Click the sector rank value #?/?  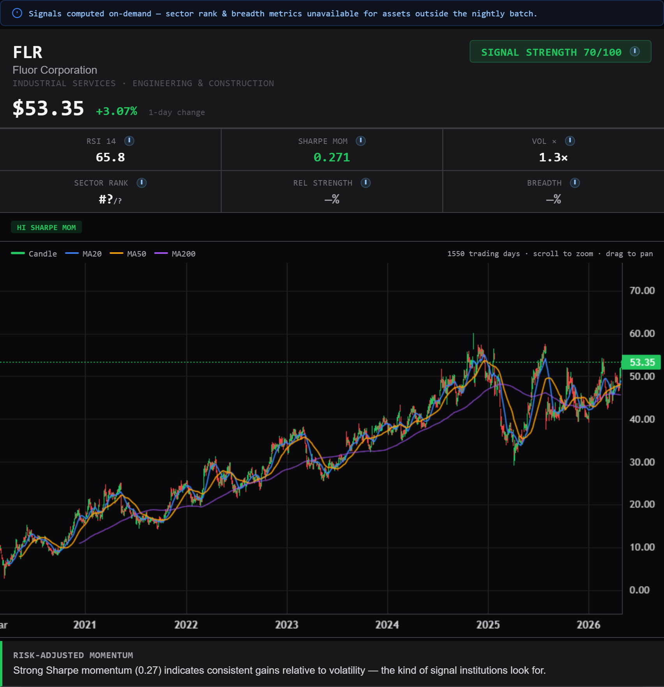(110, 200)
